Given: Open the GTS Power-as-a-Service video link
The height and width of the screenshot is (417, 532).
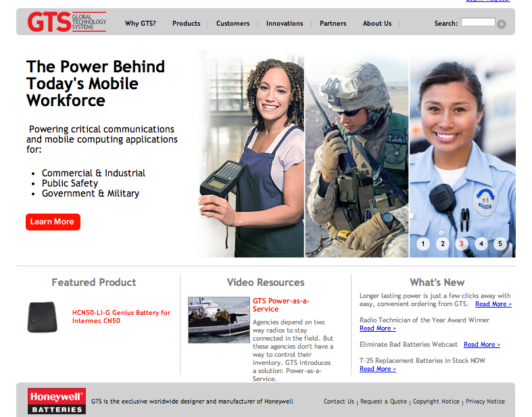Looking at the screenshot, I should [x=281, y=305].
